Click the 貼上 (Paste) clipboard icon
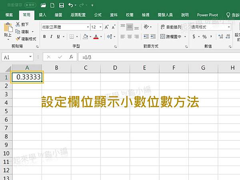 [8, 27]
